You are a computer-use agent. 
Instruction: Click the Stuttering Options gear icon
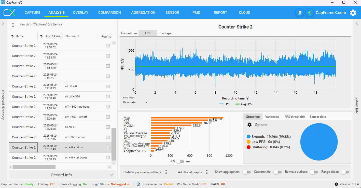(x=249, y=125)
